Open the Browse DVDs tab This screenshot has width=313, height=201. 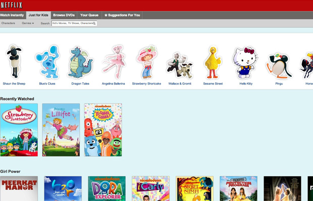point(64,15)
